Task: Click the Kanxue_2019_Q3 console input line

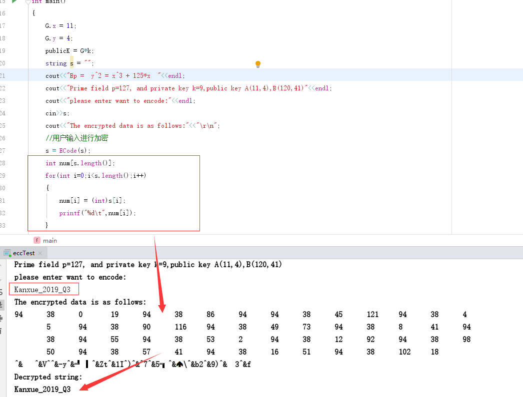Action: coord(43,290)
